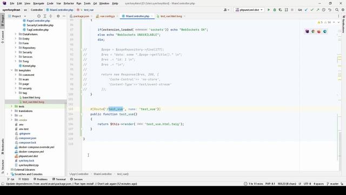The height and width of the screenshot is (195, 346).
Task: Toggle the Commit tool window stripe button
Action: point(2,37)
